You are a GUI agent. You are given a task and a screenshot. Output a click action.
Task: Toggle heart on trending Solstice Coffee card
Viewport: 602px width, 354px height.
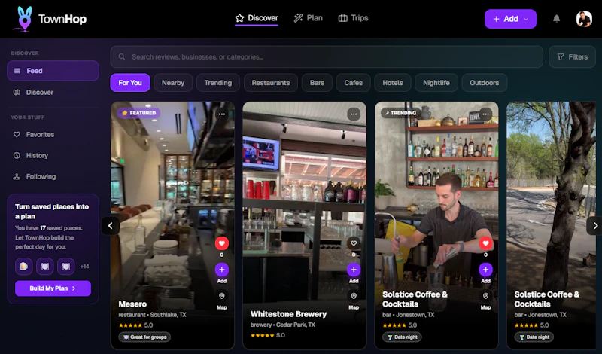(x=485, y=243)
